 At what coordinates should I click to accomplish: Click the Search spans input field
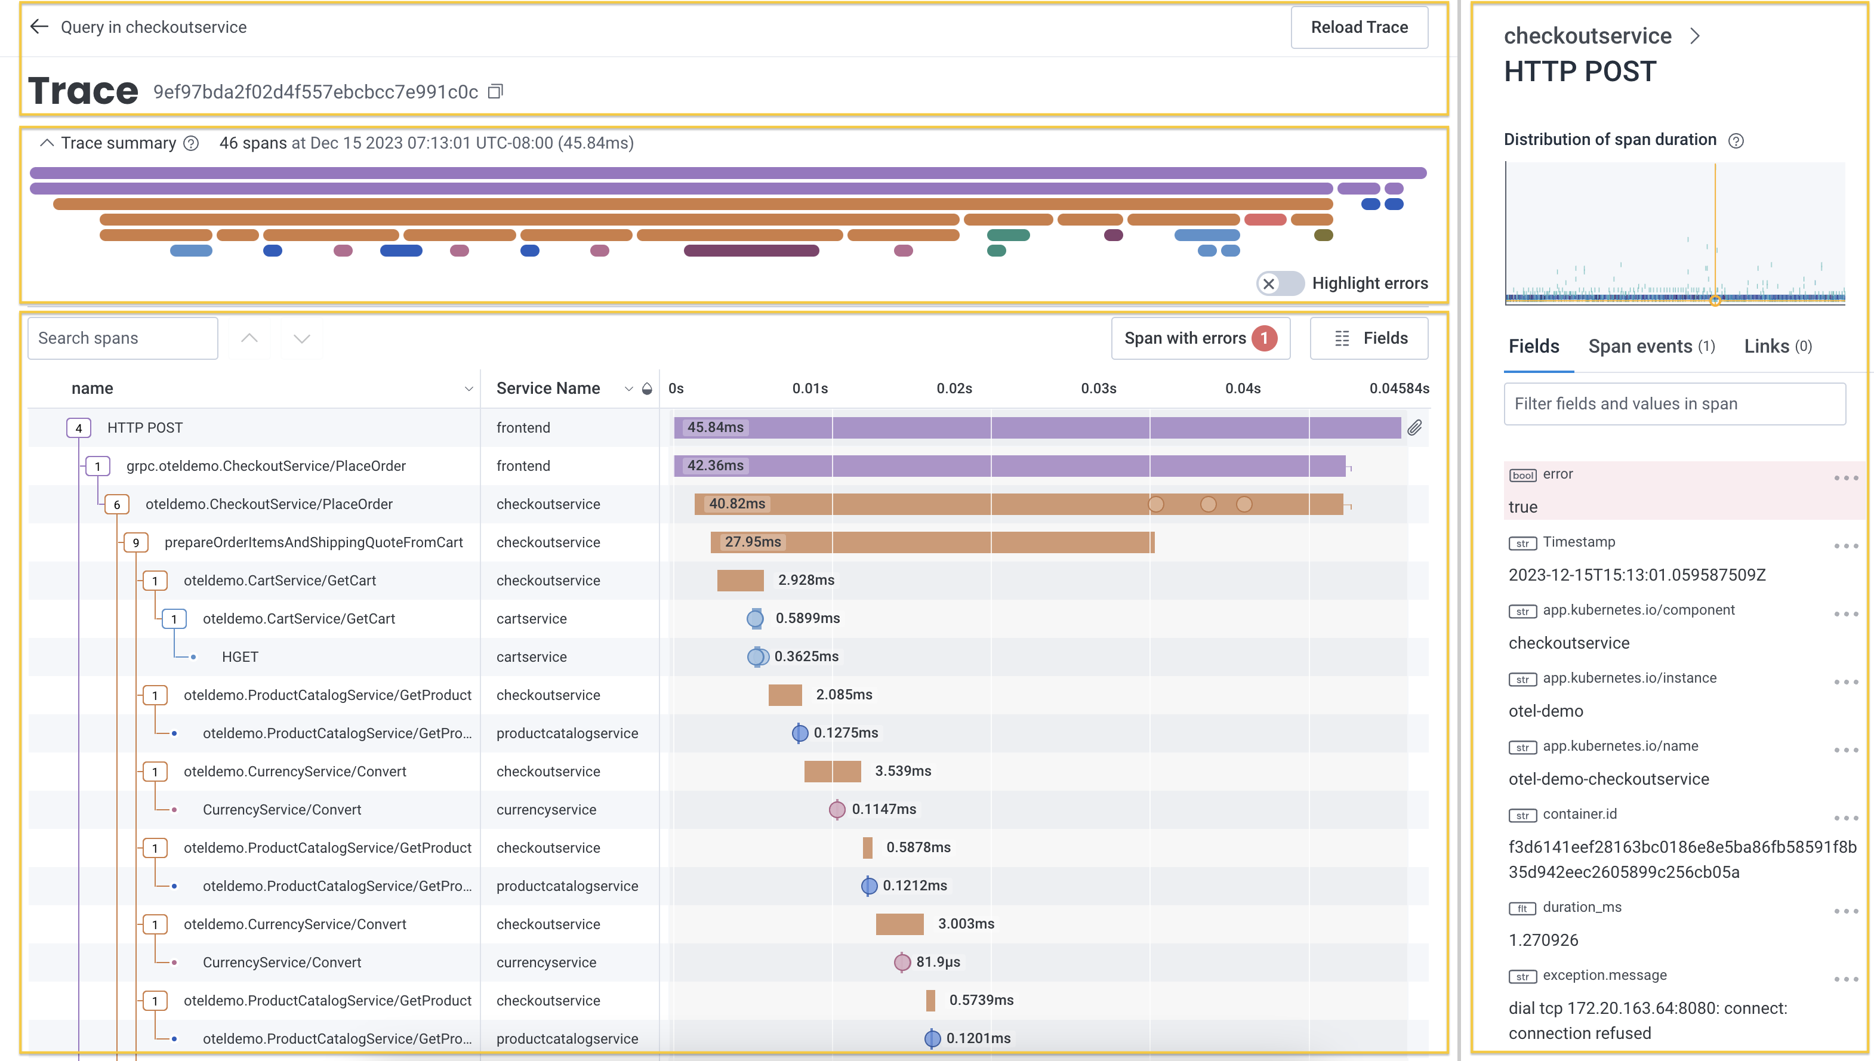click(122, 338)
